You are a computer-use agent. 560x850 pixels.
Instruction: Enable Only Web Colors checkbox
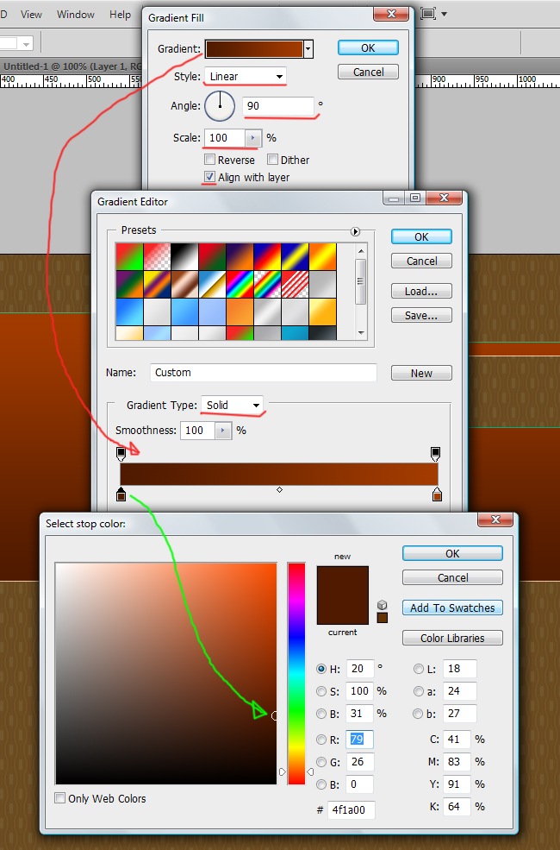[60, 798]
